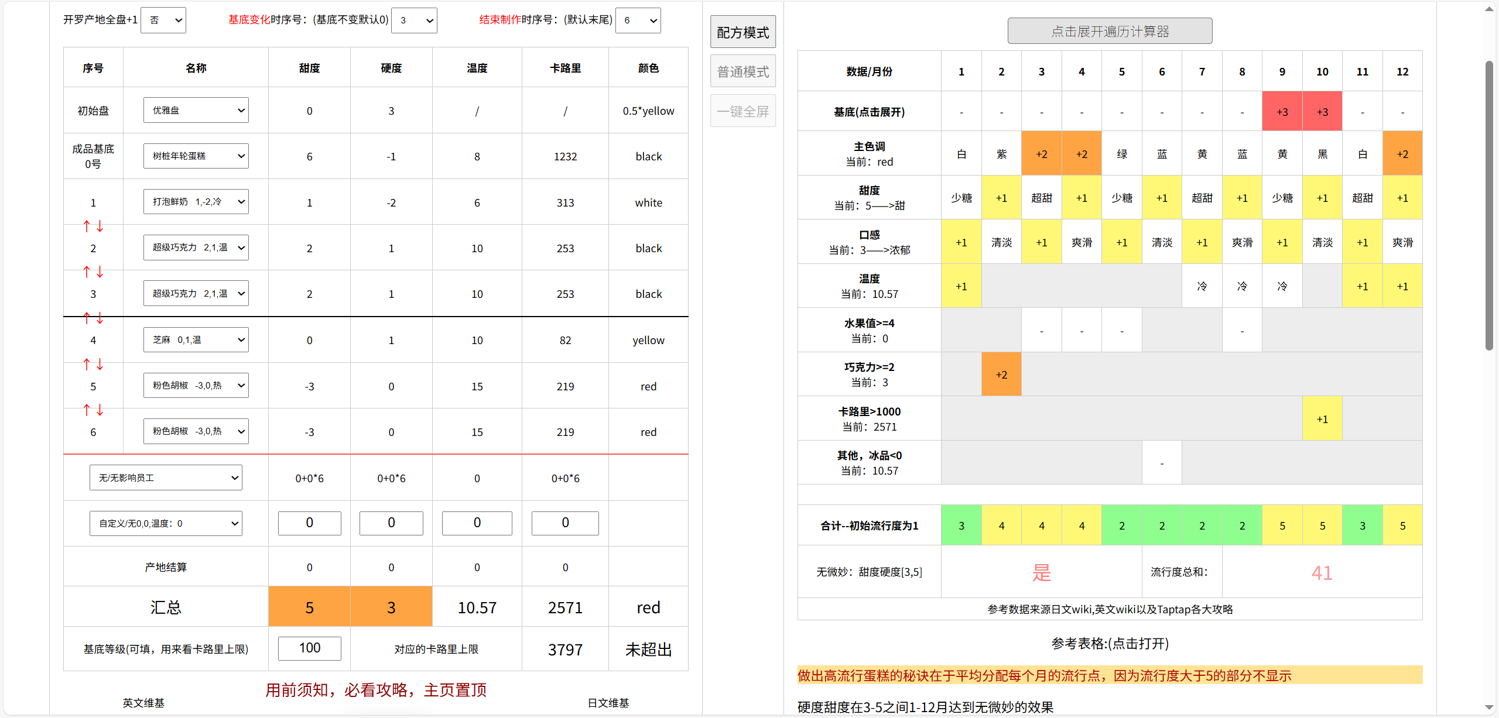Click the 一键全屏 button
Screen dimensions: 1499x718
(743, 111)
